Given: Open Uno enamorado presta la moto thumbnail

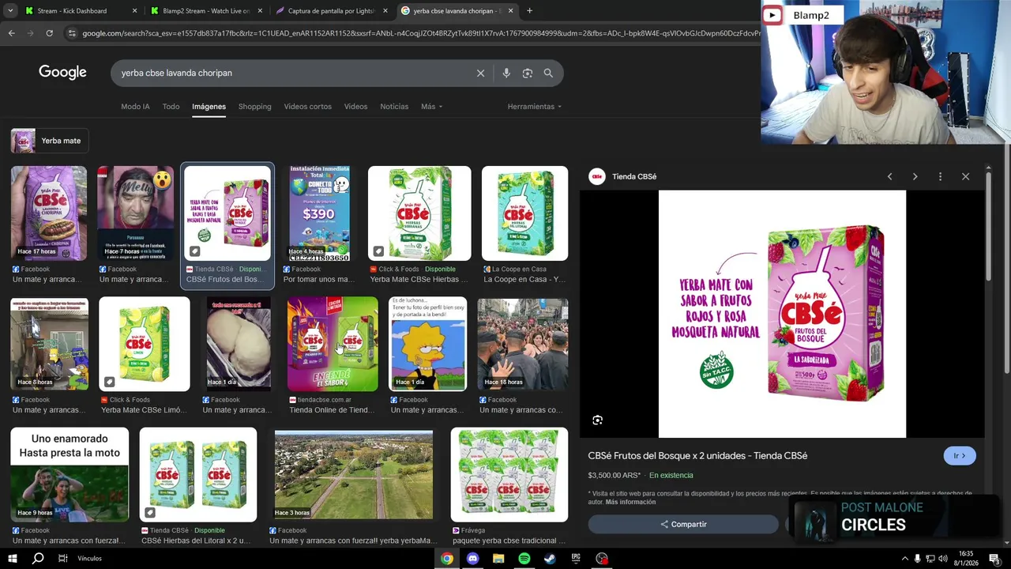Looking at the screenshot, I should click(x=70, y=475).
